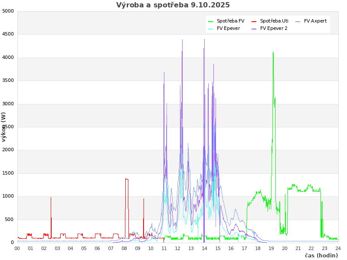The width and height of the screenshot is (347, 260).
Task: Click the 2000 tick on power axis
Action: [x=8, y=150]
